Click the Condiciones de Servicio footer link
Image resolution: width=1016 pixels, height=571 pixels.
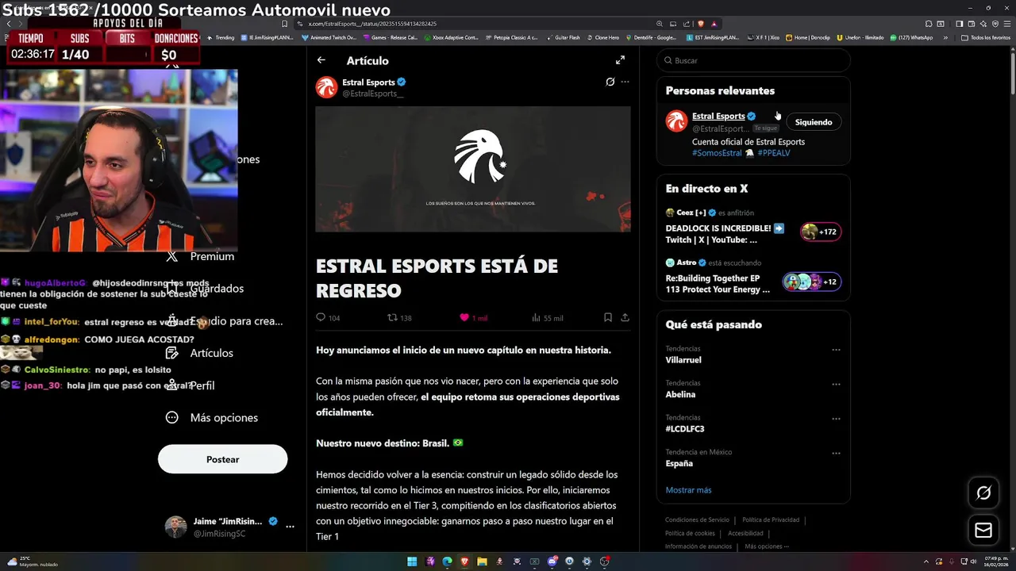(697, 520)
